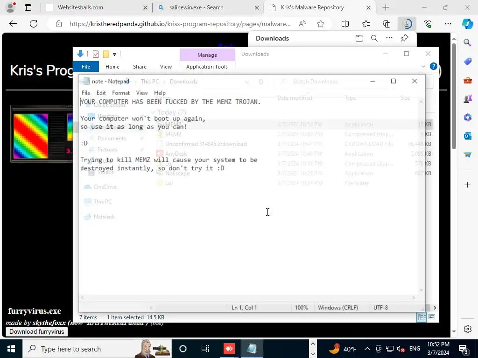Open Application Tools tab in Explorer
The width and height of the screenshot is (478, 358).
click(x=207, y=67)
